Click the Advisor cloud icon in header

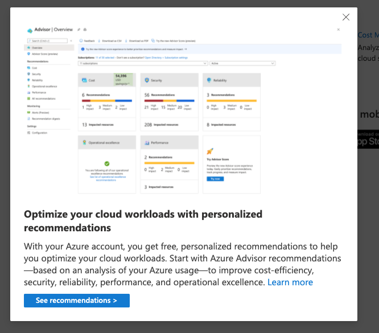pyautogui.click(x=29, y=30)
